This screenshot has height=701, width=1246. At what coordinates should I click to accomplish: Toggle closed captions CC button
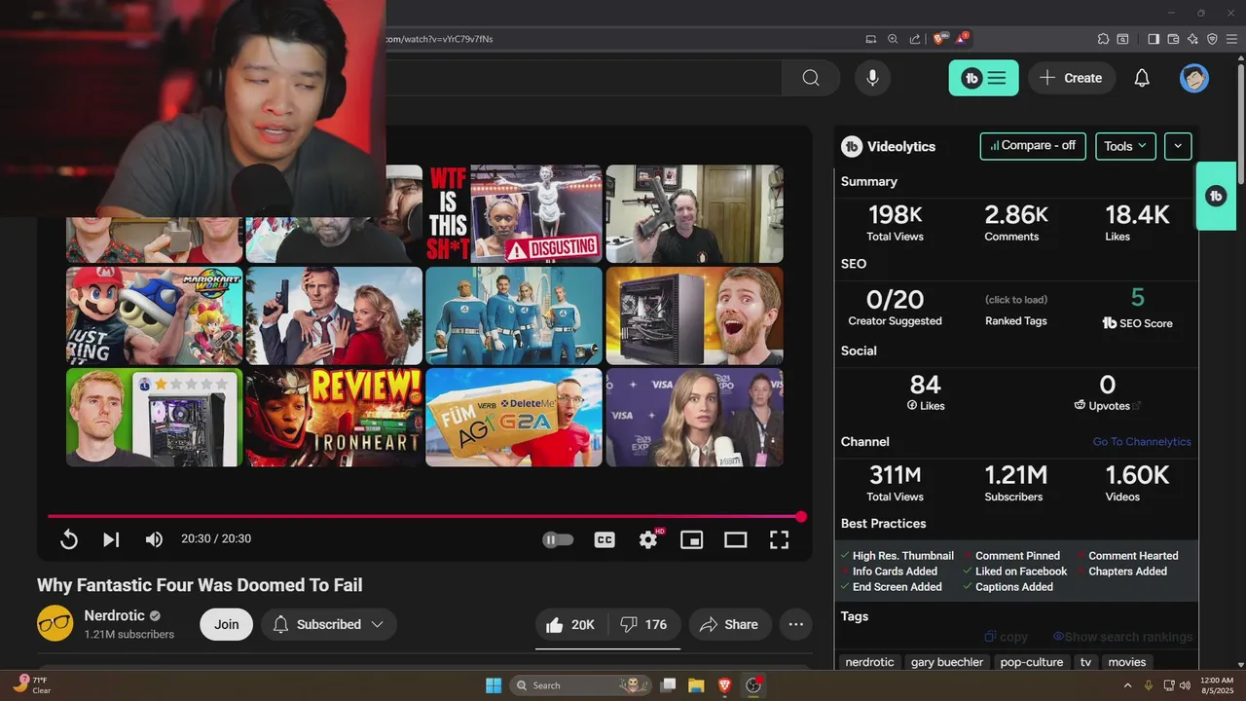[605, 539]
